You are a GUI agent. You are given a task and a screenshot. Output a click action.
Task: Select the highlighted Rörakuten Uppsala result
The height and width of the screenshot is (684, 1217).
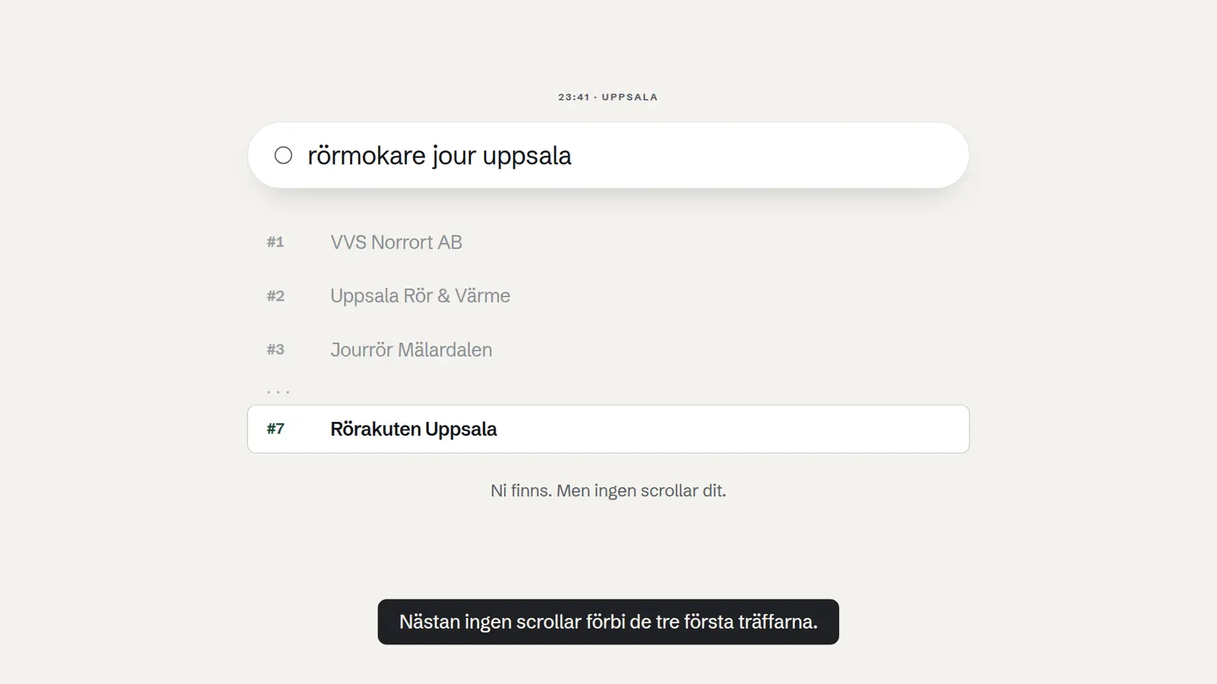608,429
